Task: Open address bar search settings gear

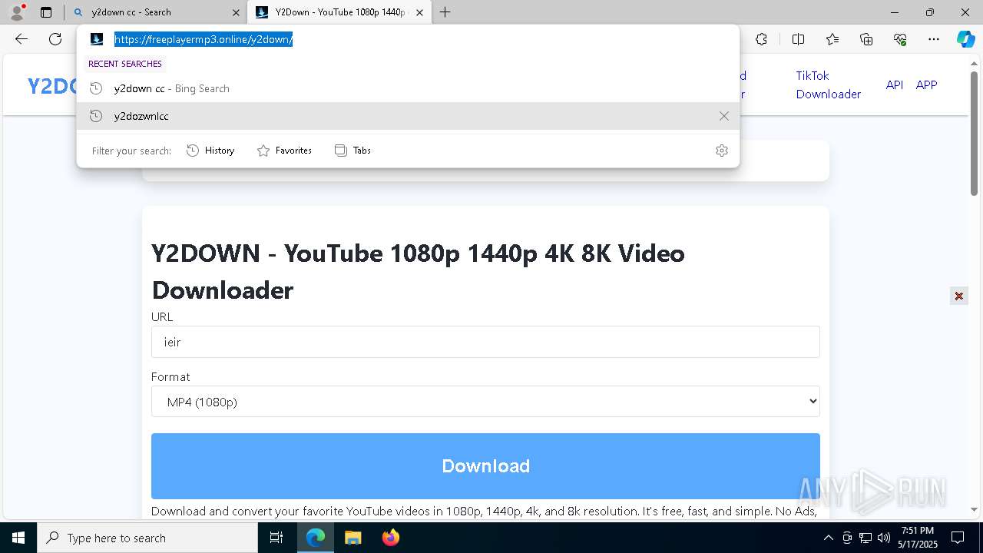Action: click(x=721, y=151)
